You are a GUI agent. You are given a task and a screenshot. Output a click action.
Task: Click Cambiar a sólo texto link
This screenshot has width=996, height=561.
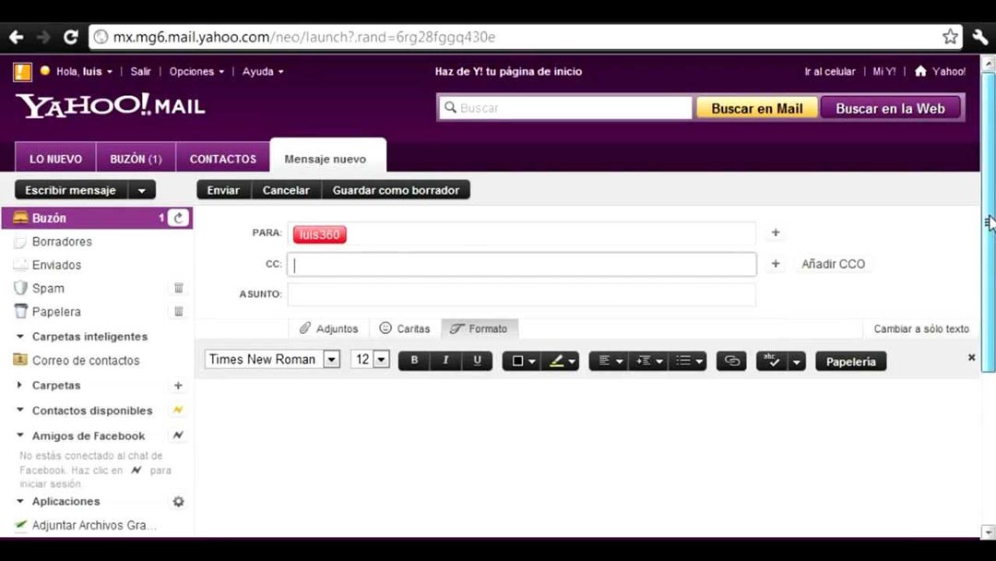tap(921, 328)
